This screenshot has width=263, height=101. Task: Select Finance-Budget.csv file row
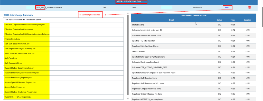(63, 39)
